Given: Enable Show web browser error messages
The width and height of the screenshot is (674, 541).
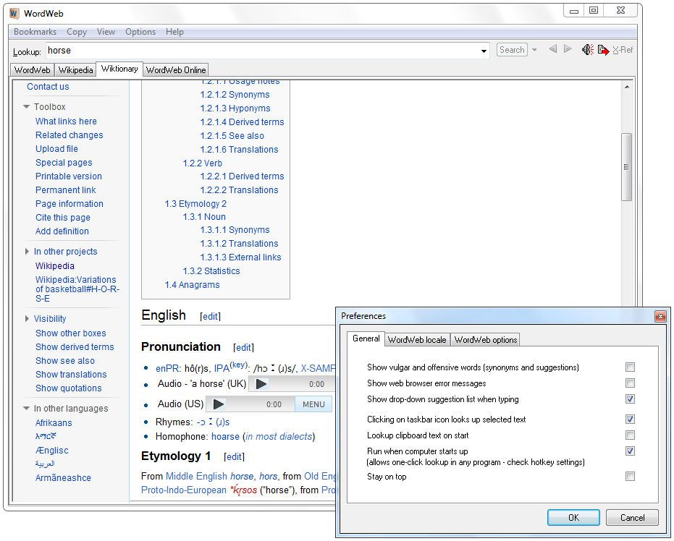Looking at the screenshot, I should point(630,383).
